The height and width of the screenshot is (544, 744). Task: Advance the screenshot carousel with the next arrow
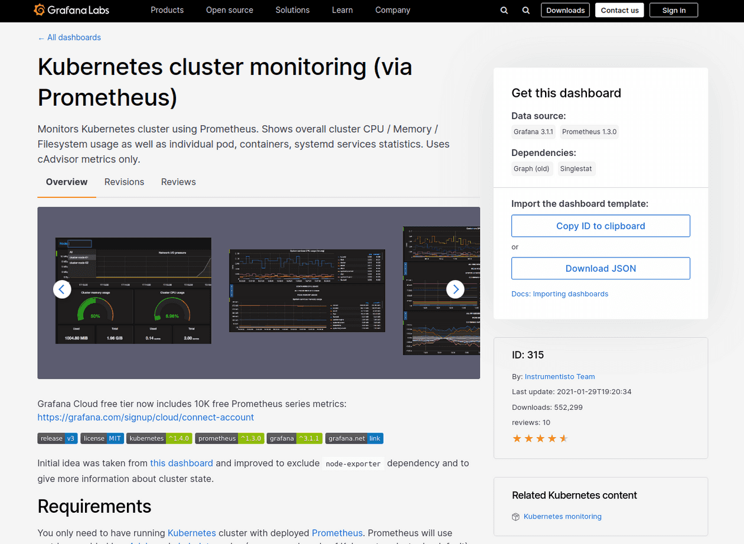[455, 289]
